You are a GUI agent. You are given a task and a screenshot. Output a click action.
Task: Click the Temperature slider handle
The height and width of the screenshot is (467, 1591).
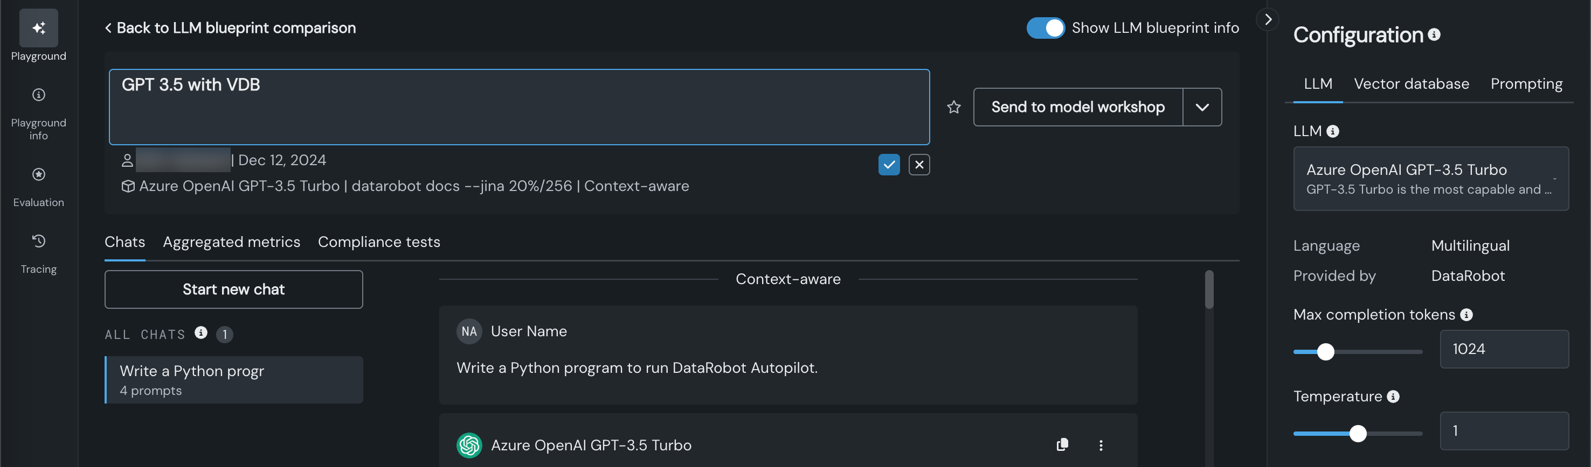(x=1358, y=434)
